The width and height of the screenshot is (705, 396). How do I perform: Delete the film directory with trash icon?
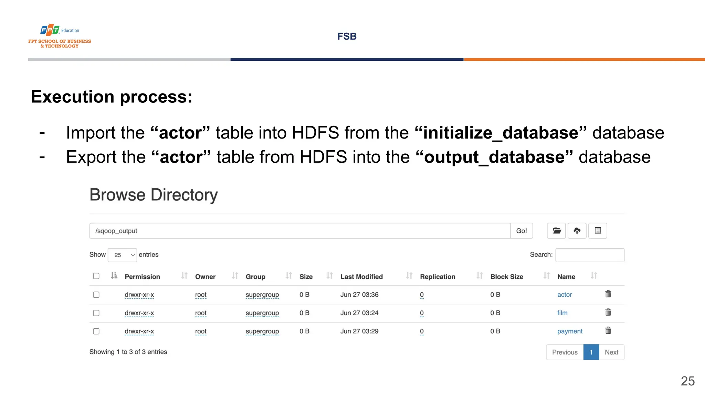pyautogui.click(x=608, y=312)
